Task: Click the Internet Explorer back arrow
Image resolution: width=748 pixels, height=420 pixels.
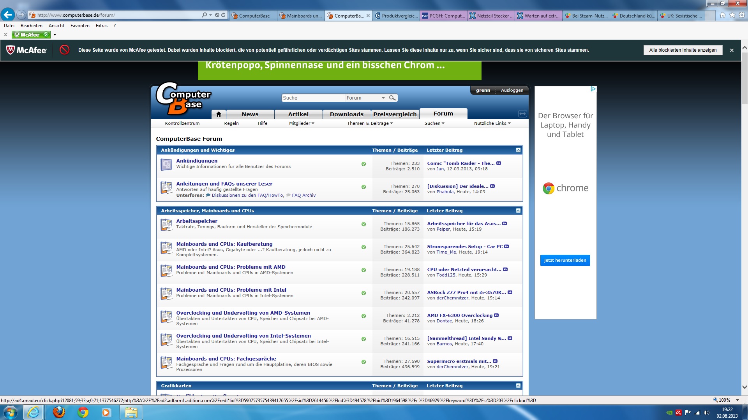Action: tap(8, 15)
